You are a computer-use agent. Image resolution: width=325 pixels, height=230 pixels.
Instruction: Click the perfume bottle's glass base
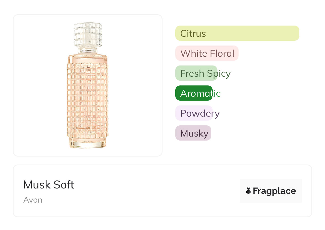click(x=88, y=143)
